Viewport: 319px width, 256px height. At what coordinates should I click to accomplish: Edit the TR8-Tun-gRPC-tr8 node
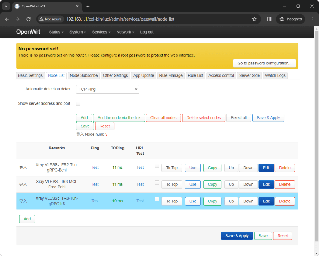point(266,201)
